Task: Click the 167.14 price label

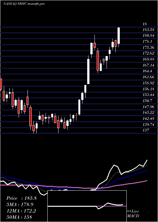Action: point(149,65)
